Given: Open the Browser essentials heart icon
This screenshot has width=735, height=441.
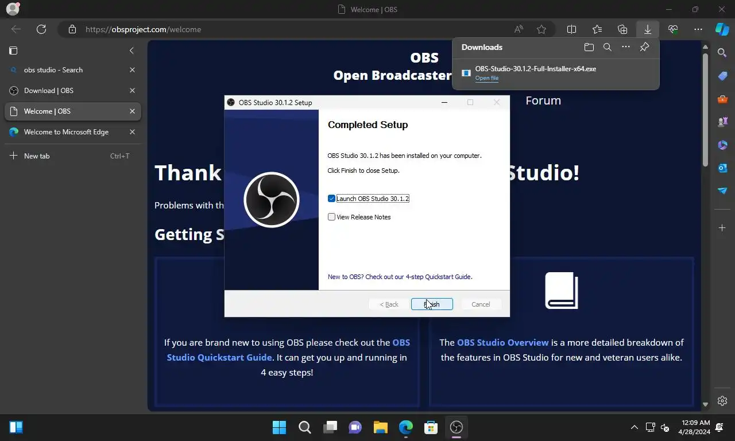Looking at the screenshot, I should [x=673, y=29].
